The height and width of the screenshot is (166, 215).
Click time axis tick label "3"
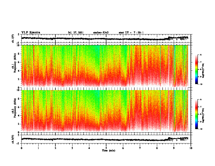tap(72, 148)
